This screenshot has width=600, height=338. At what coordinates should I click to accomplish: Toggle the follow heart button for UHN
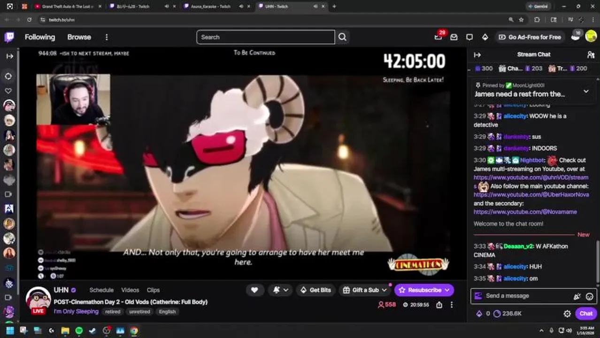click(x=254, y=290)
